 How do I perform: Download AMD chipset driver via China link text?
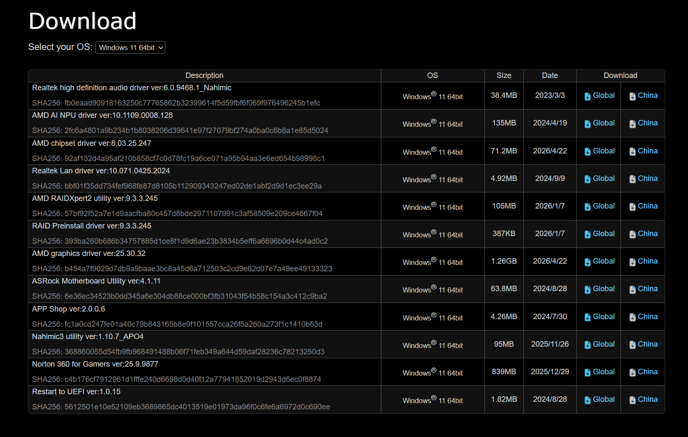click(648, 151)
